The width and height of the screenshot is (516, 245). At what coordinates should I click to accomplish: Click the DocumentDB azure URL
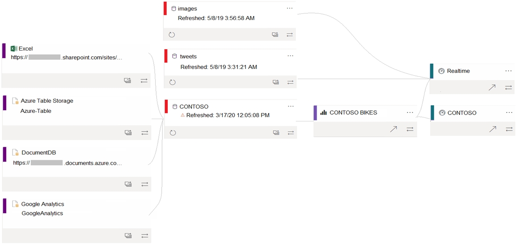(x=67, y=163)
